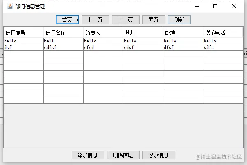Select 'hello' cell under 联系电话

(223, 41)
